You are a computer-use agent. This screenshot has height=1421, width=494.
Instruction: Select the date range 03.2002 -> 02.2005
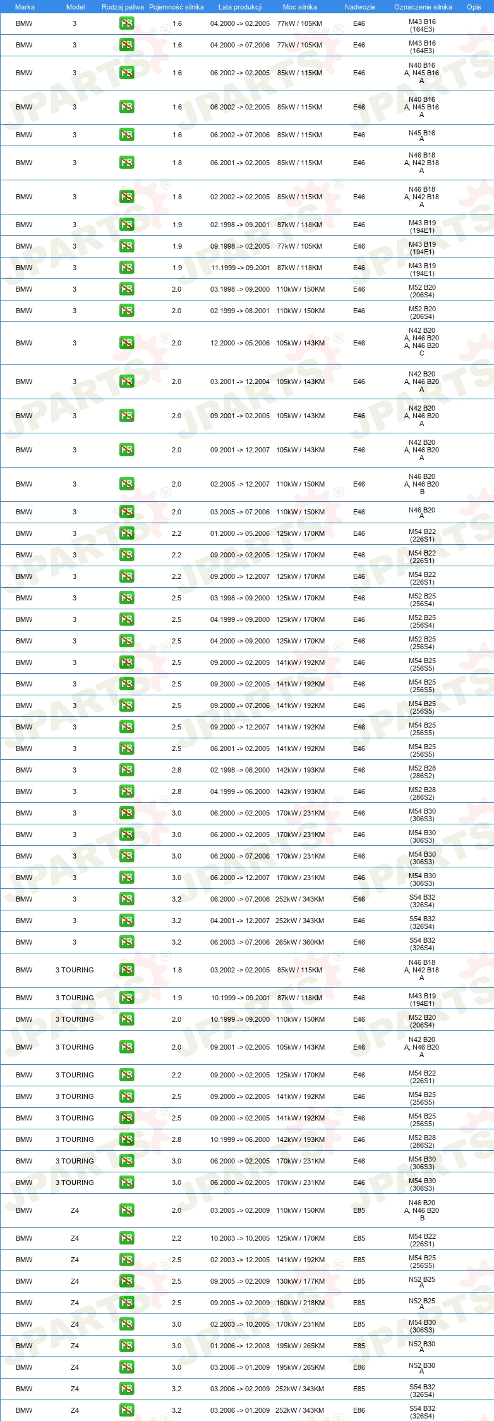(x=240, y=970)
